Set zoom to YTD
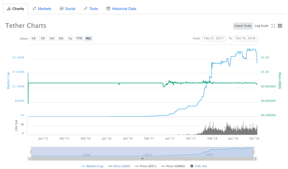Image resolution: width=288 pixels, height=169 pixels. (79, 39)
